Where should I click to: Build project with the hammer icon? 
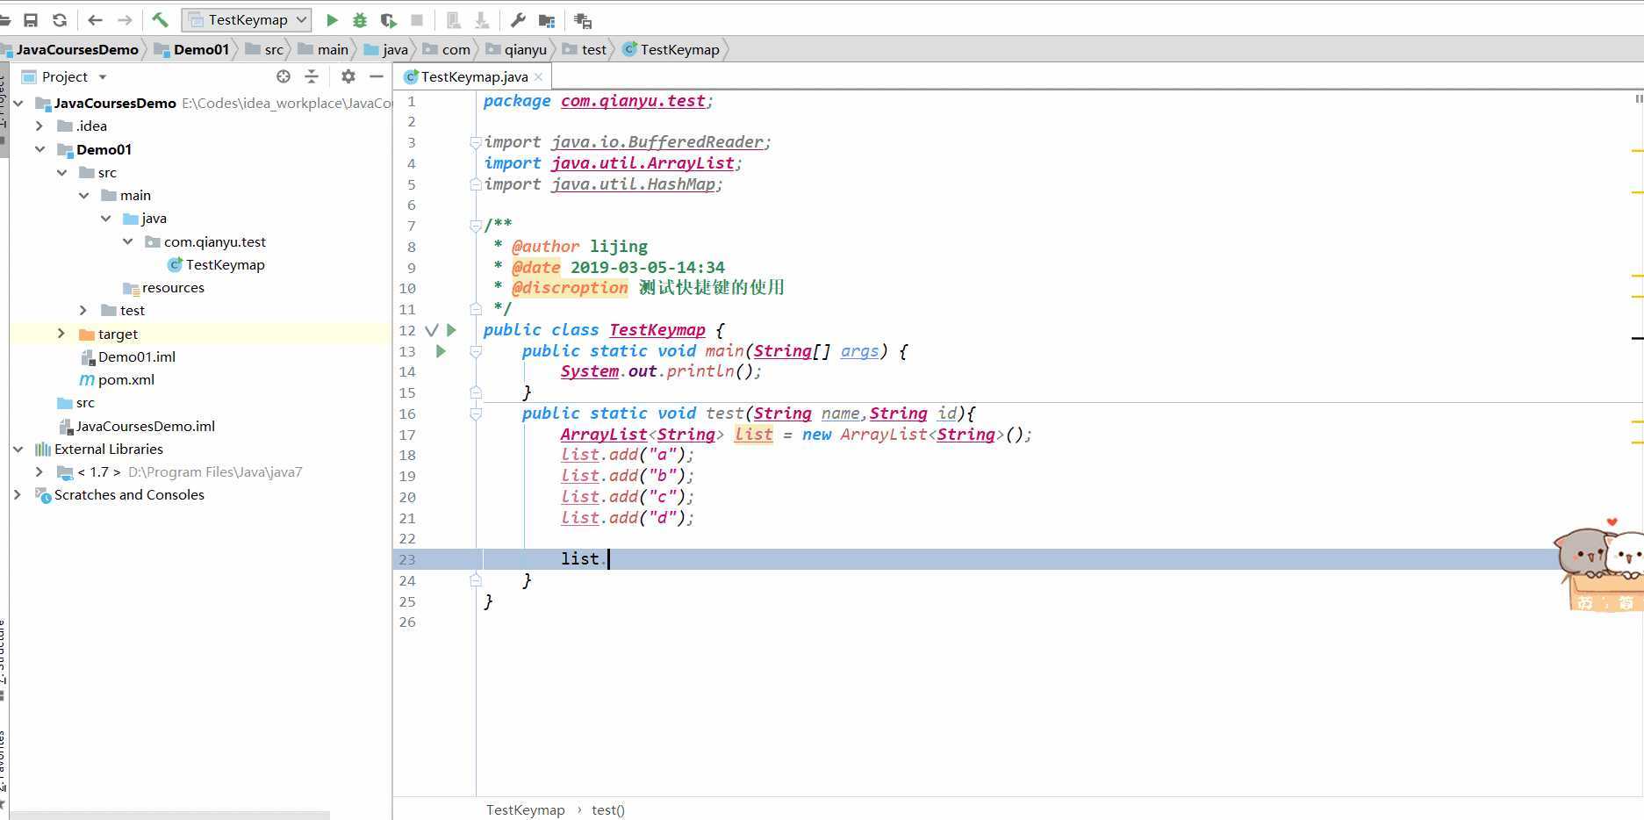pos(160,19)
